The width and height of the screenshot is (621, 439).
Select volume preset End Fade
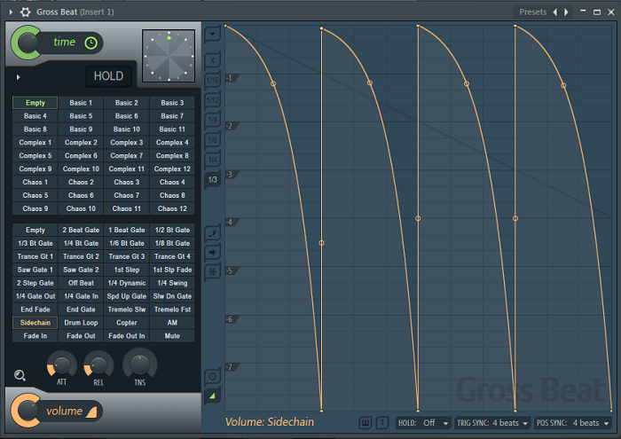tap(35, 310)
